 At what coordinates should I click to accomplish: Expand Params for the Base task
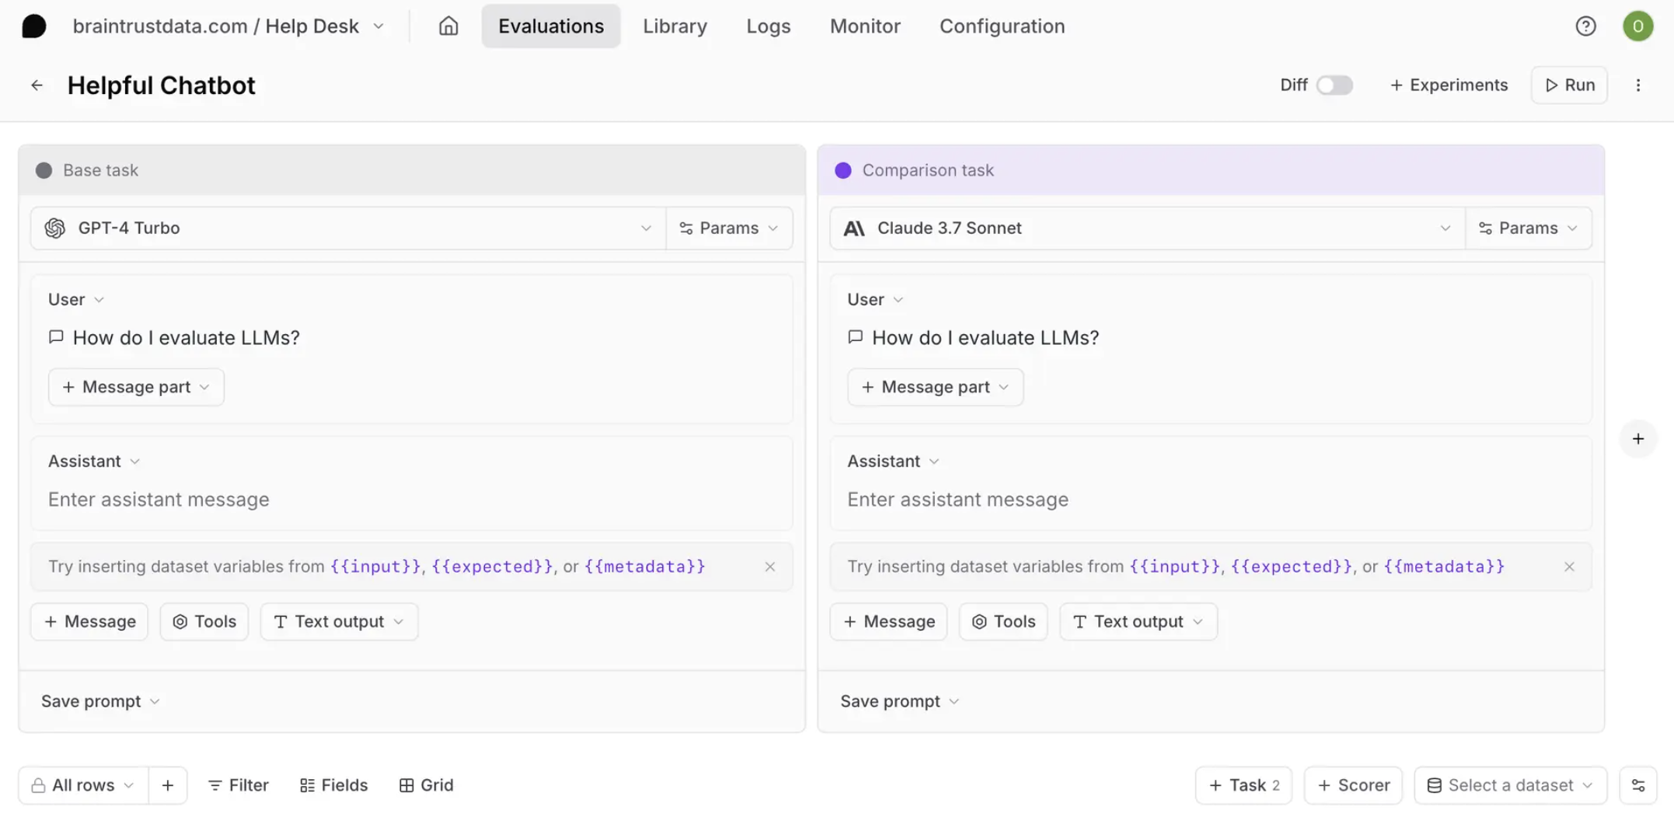(x=729, y=228)
